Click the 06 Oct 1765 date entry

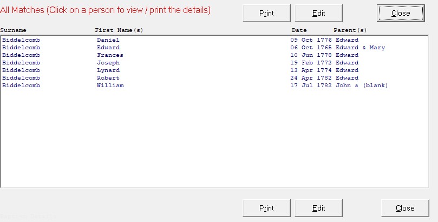311,48
